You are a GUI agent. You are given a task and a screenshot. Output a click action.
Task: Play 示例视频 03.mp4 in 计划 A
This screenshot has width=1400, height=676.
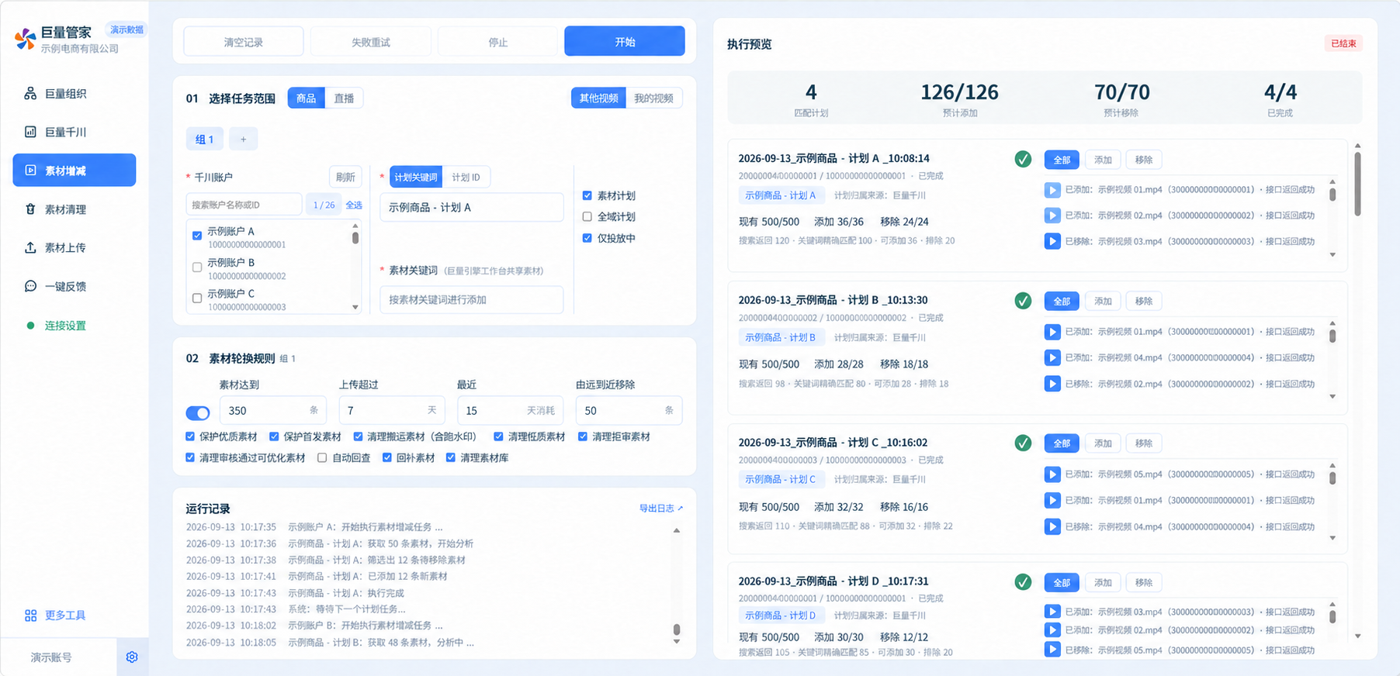coord(1052,241)
